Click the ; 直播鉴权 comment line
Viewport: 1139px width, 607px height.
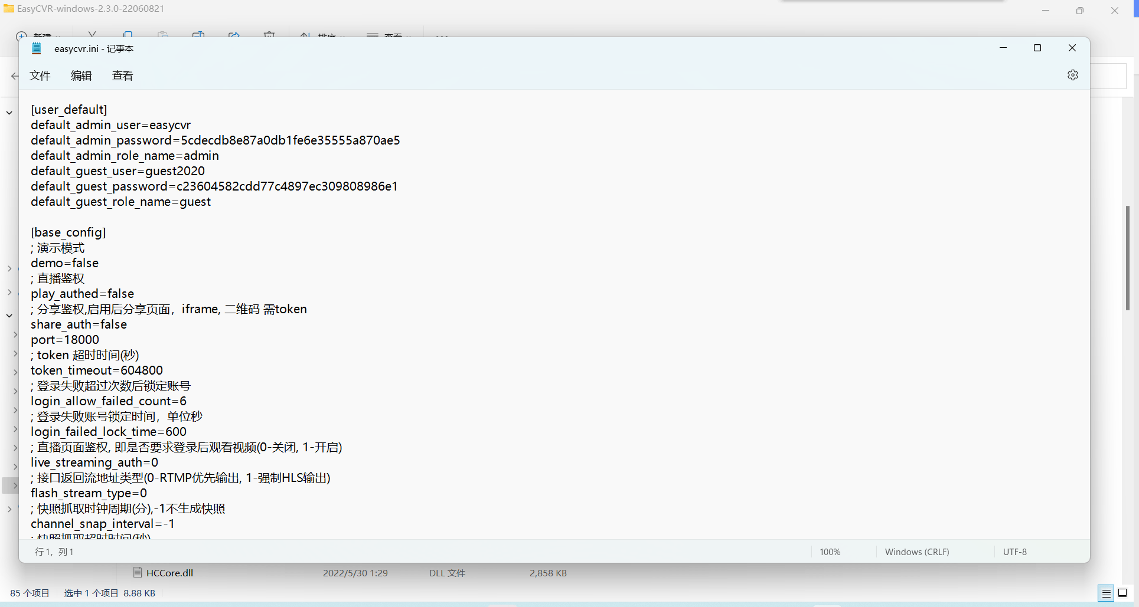tap(58, 278)
